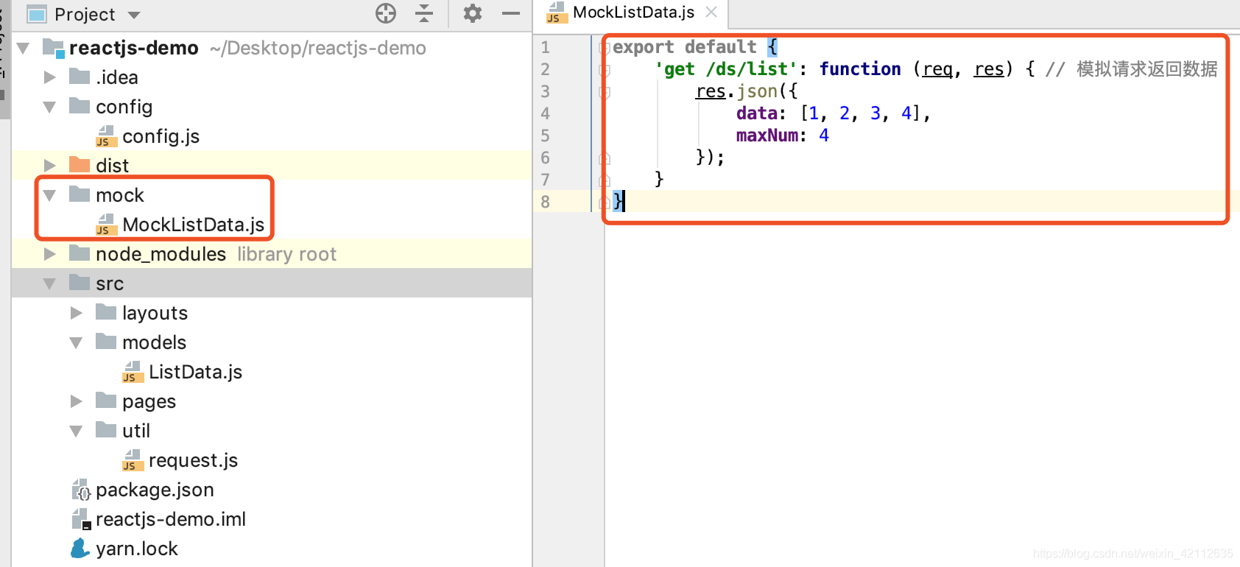Screen dimensions: 1240x567
Task: Click the package.json file icon
Action: [80, 490]
